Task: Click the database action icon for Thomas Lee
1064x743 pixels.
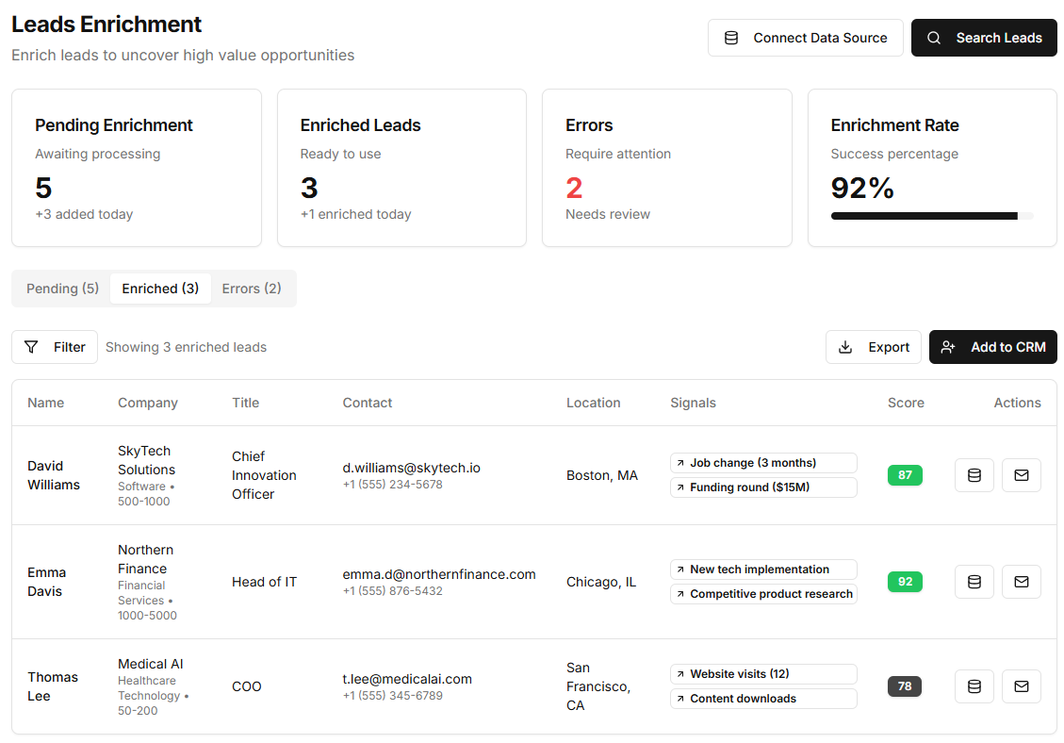Action: click(x=974, y=686)
